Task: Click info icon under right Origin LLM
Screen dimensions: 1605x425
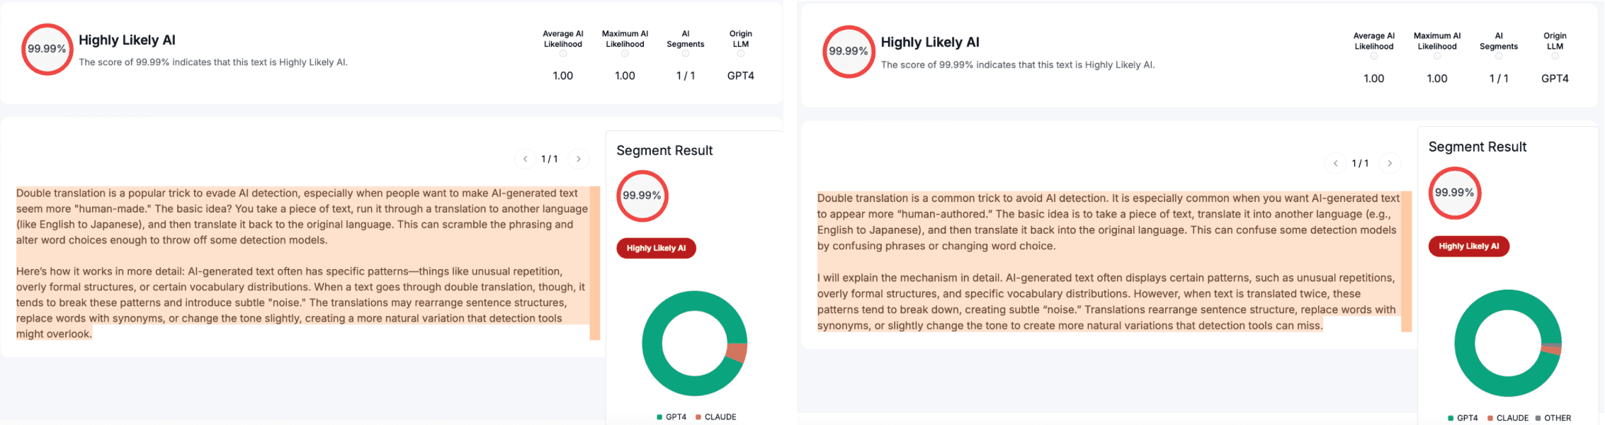Action: [1555, 56]
